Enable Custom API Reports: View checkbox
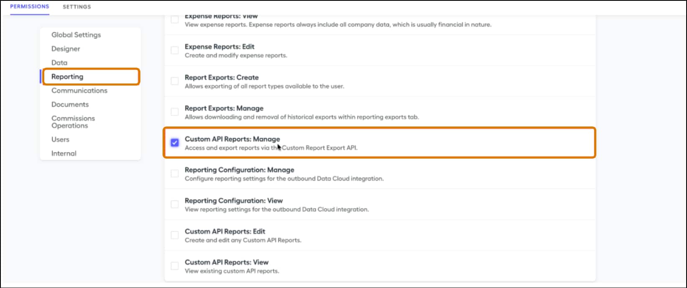The height and width of the screenshot is (288, 687). pyautogui.click(x=175, y=266)
